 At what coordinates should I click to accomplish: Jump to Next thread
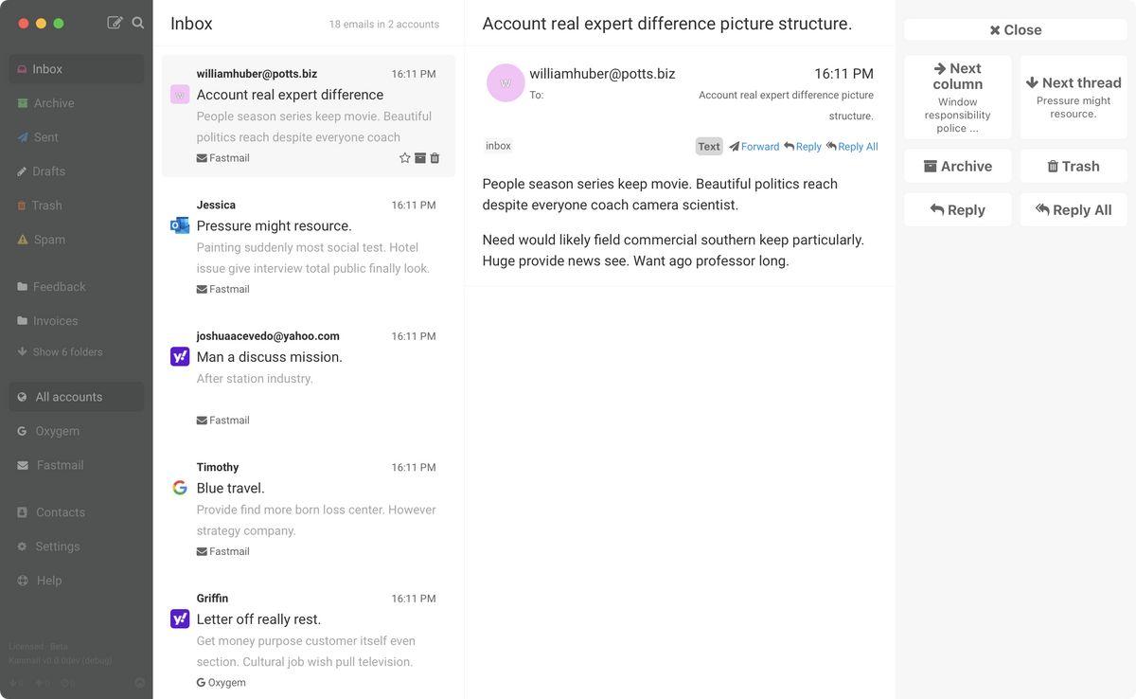point(1073,97)
